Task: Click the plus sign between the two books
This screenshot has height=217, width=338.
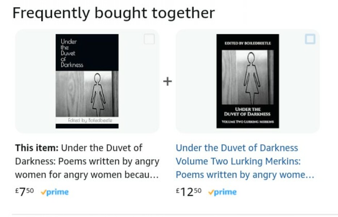Action: tap(167, 81)
